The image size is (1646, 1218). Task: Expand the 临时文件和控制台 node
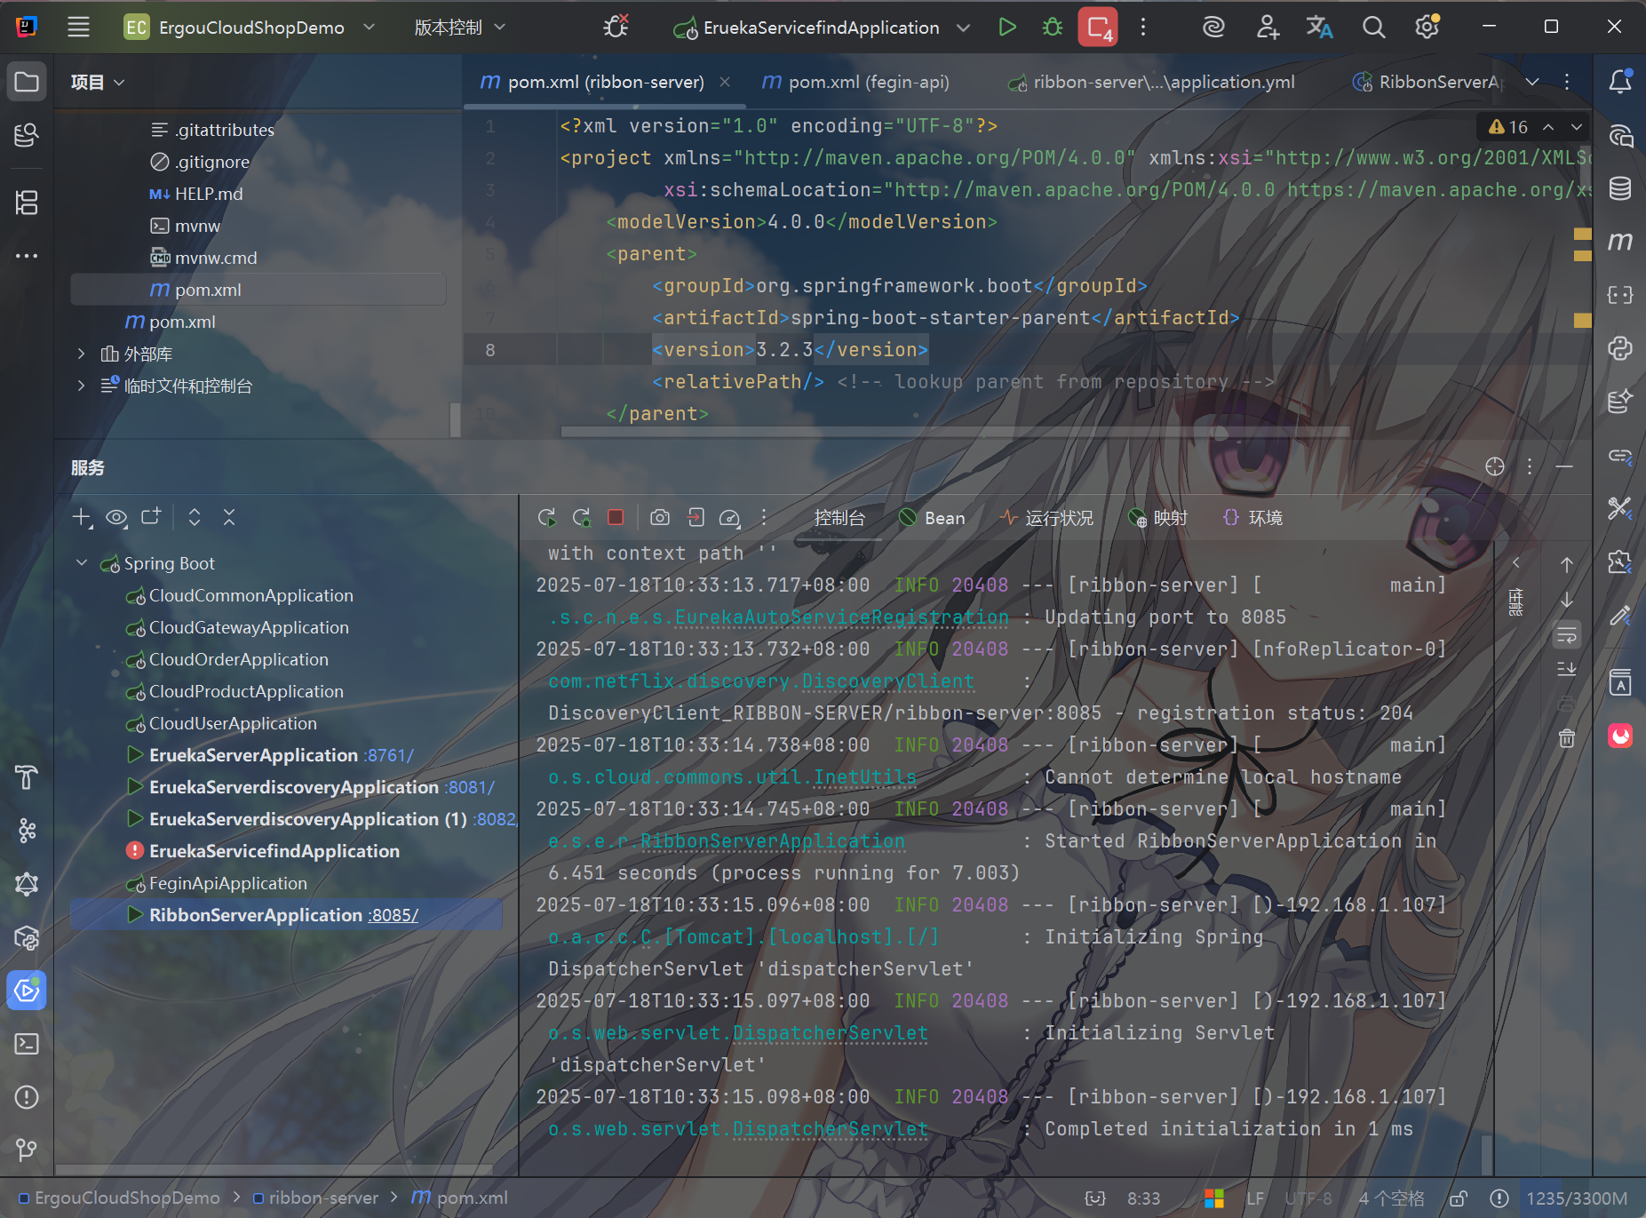(x=82, y=386)
